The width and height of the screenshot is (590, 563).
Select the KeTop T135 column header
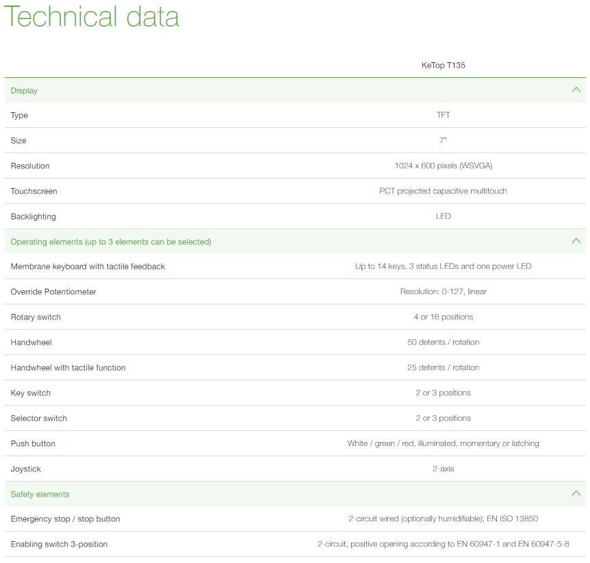tap(443, 66)
